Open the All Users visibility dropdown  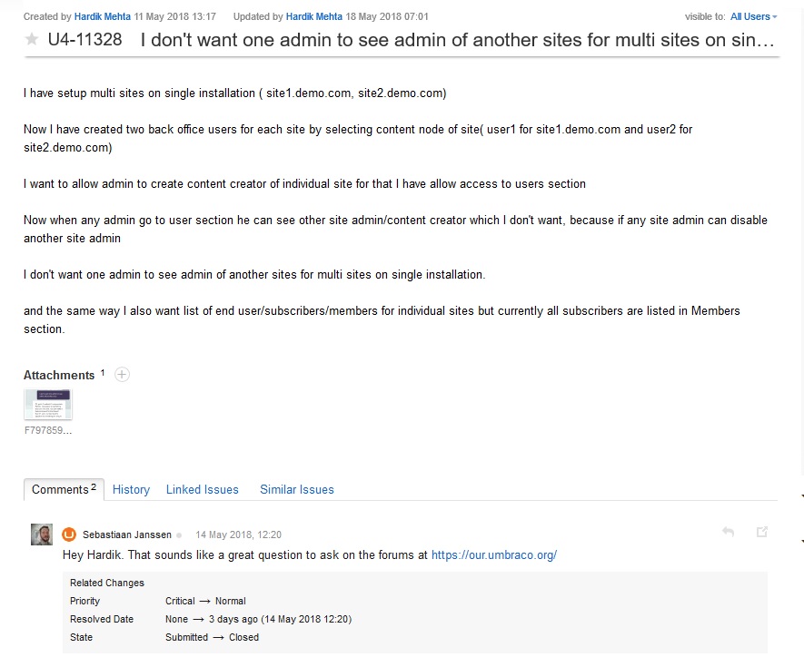(x=753, y=16)
